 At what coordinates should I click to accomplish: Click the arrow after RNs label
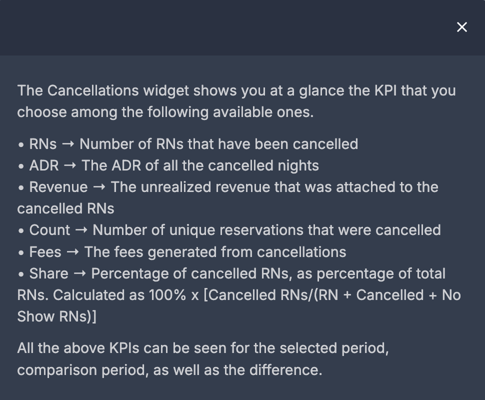click(68, 144)
